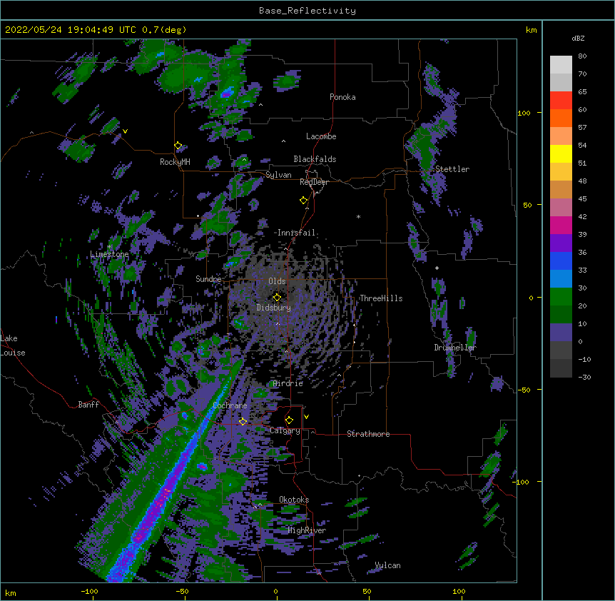615x601 pixels.
Task: Select the yellow station marker above Calgary
Action: tap(289, 420)
